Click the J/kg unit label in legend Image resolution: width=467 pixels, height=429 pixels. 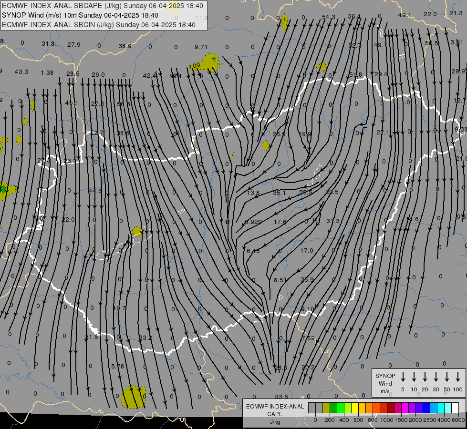pos(275,422)
